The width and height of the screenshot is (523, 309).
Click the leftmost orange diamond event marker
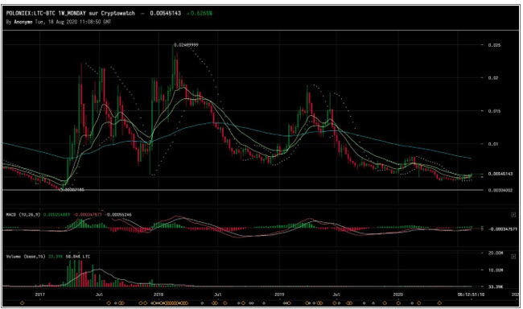(23, 303)
